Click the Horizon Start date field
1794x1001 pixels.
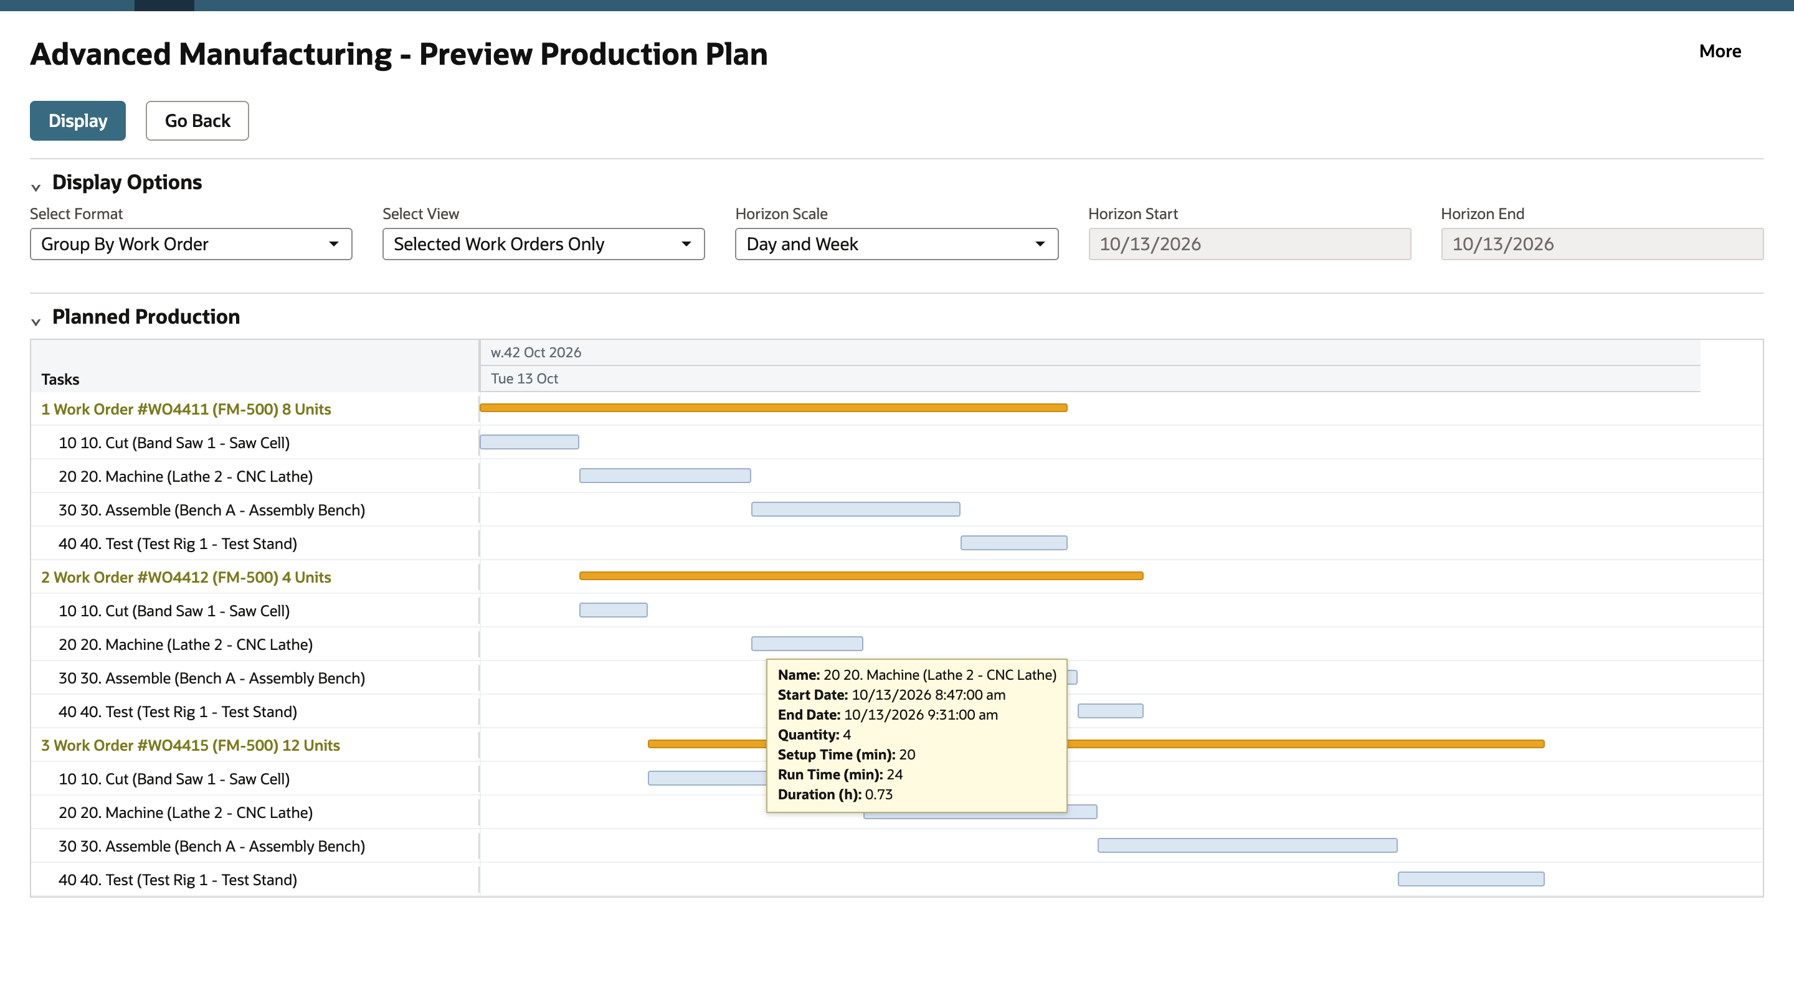(x=1250, y=244)
